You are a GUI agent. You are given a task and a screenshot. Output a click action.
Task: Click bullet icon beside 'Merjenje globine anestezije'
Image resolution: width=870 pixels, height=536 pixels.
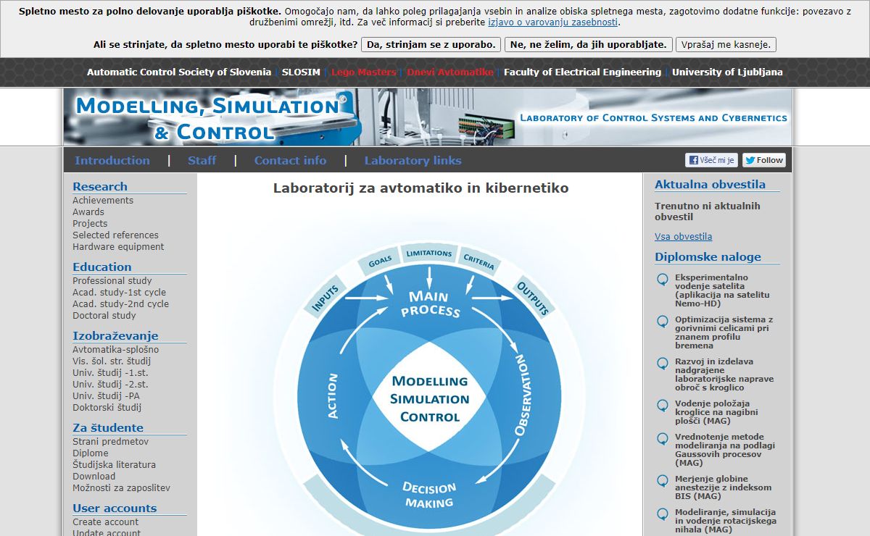pos(662,481)
